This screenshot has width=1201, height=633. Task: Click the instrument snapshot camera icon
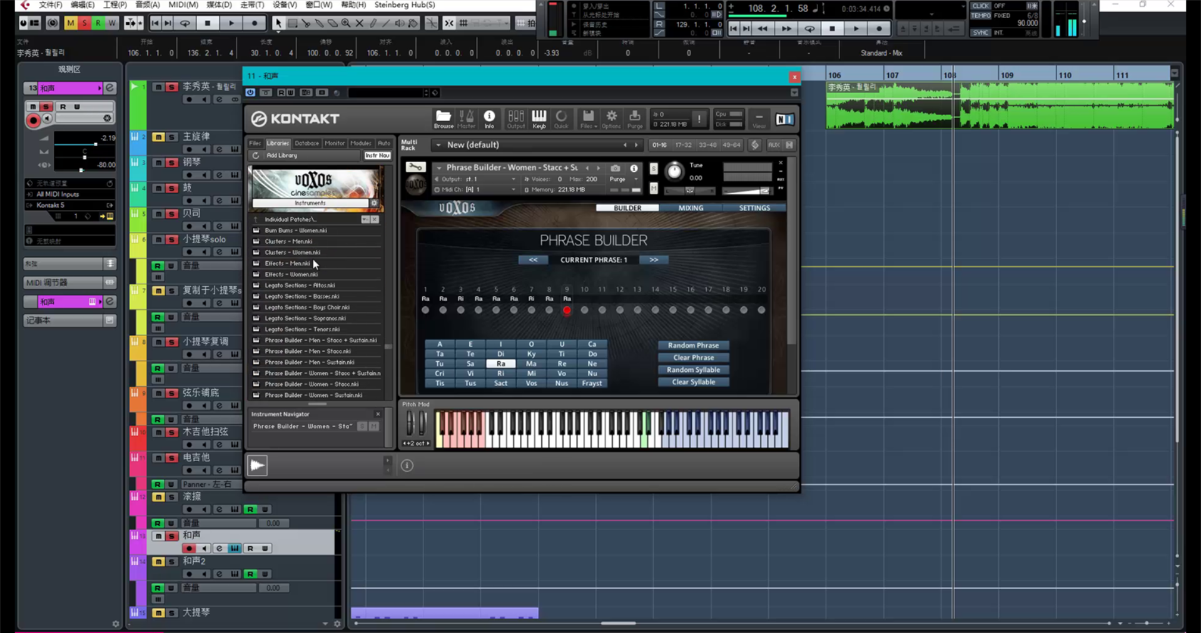[616, 168]
